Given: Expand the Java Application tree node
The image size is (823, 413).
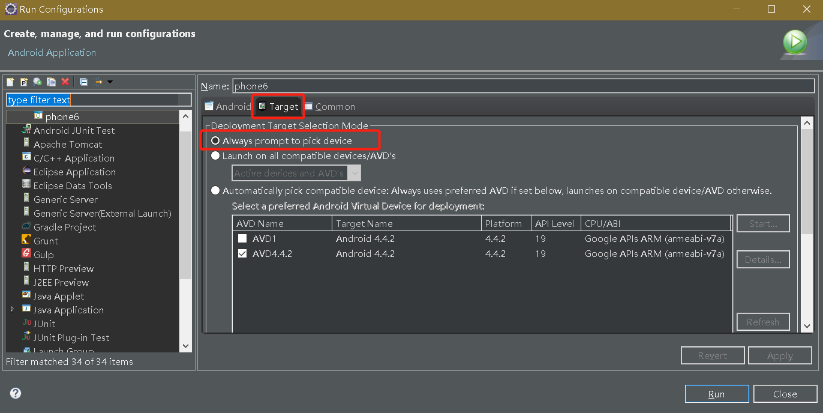Looking at the screenshot, I should point(12,309).
